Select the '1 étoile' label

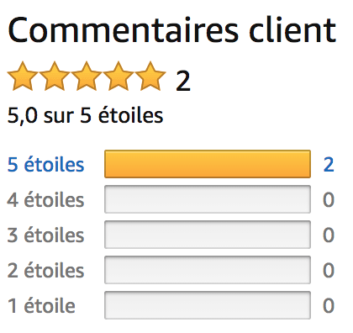click(x=41, y=305)
